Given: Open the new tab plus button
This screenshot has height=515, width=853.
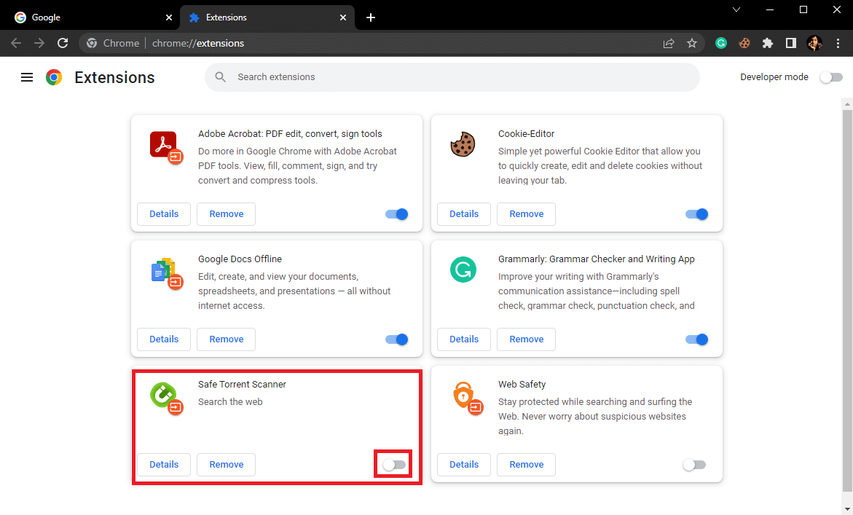Looking at the screenshot, I should click(x=371, y=17).
